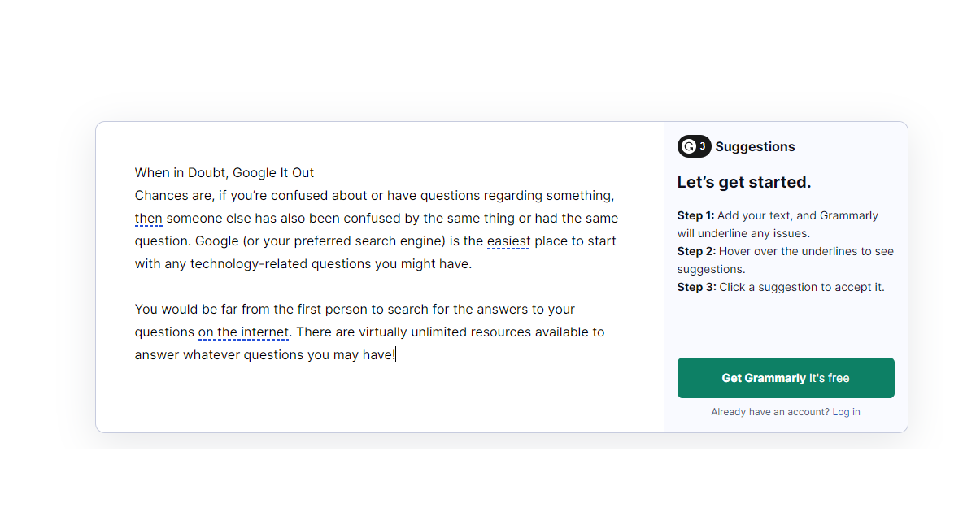Viewport: 976px width, 512px height.
Task: Open the Log in link
Action: (846, 412)
